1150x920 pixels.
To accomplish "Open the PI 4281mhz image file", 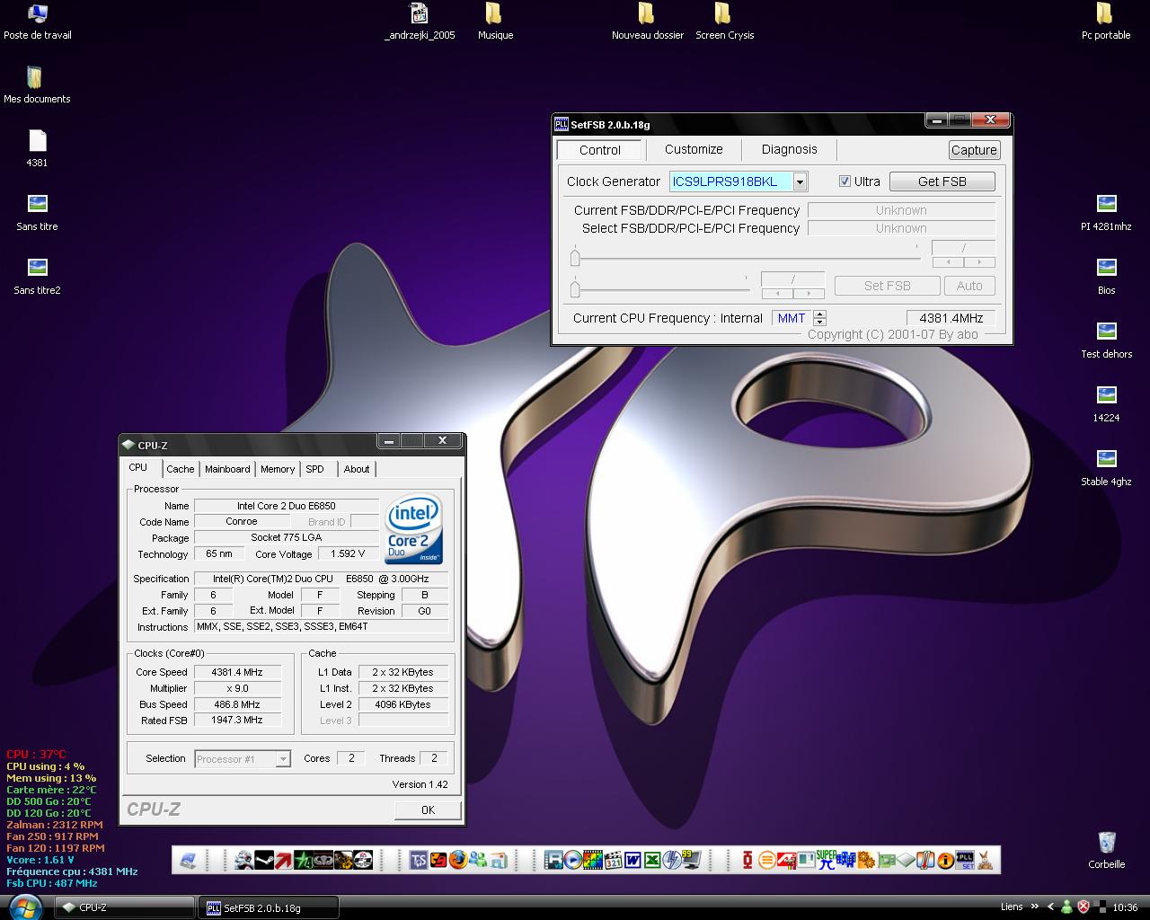I will (1106, 212).
